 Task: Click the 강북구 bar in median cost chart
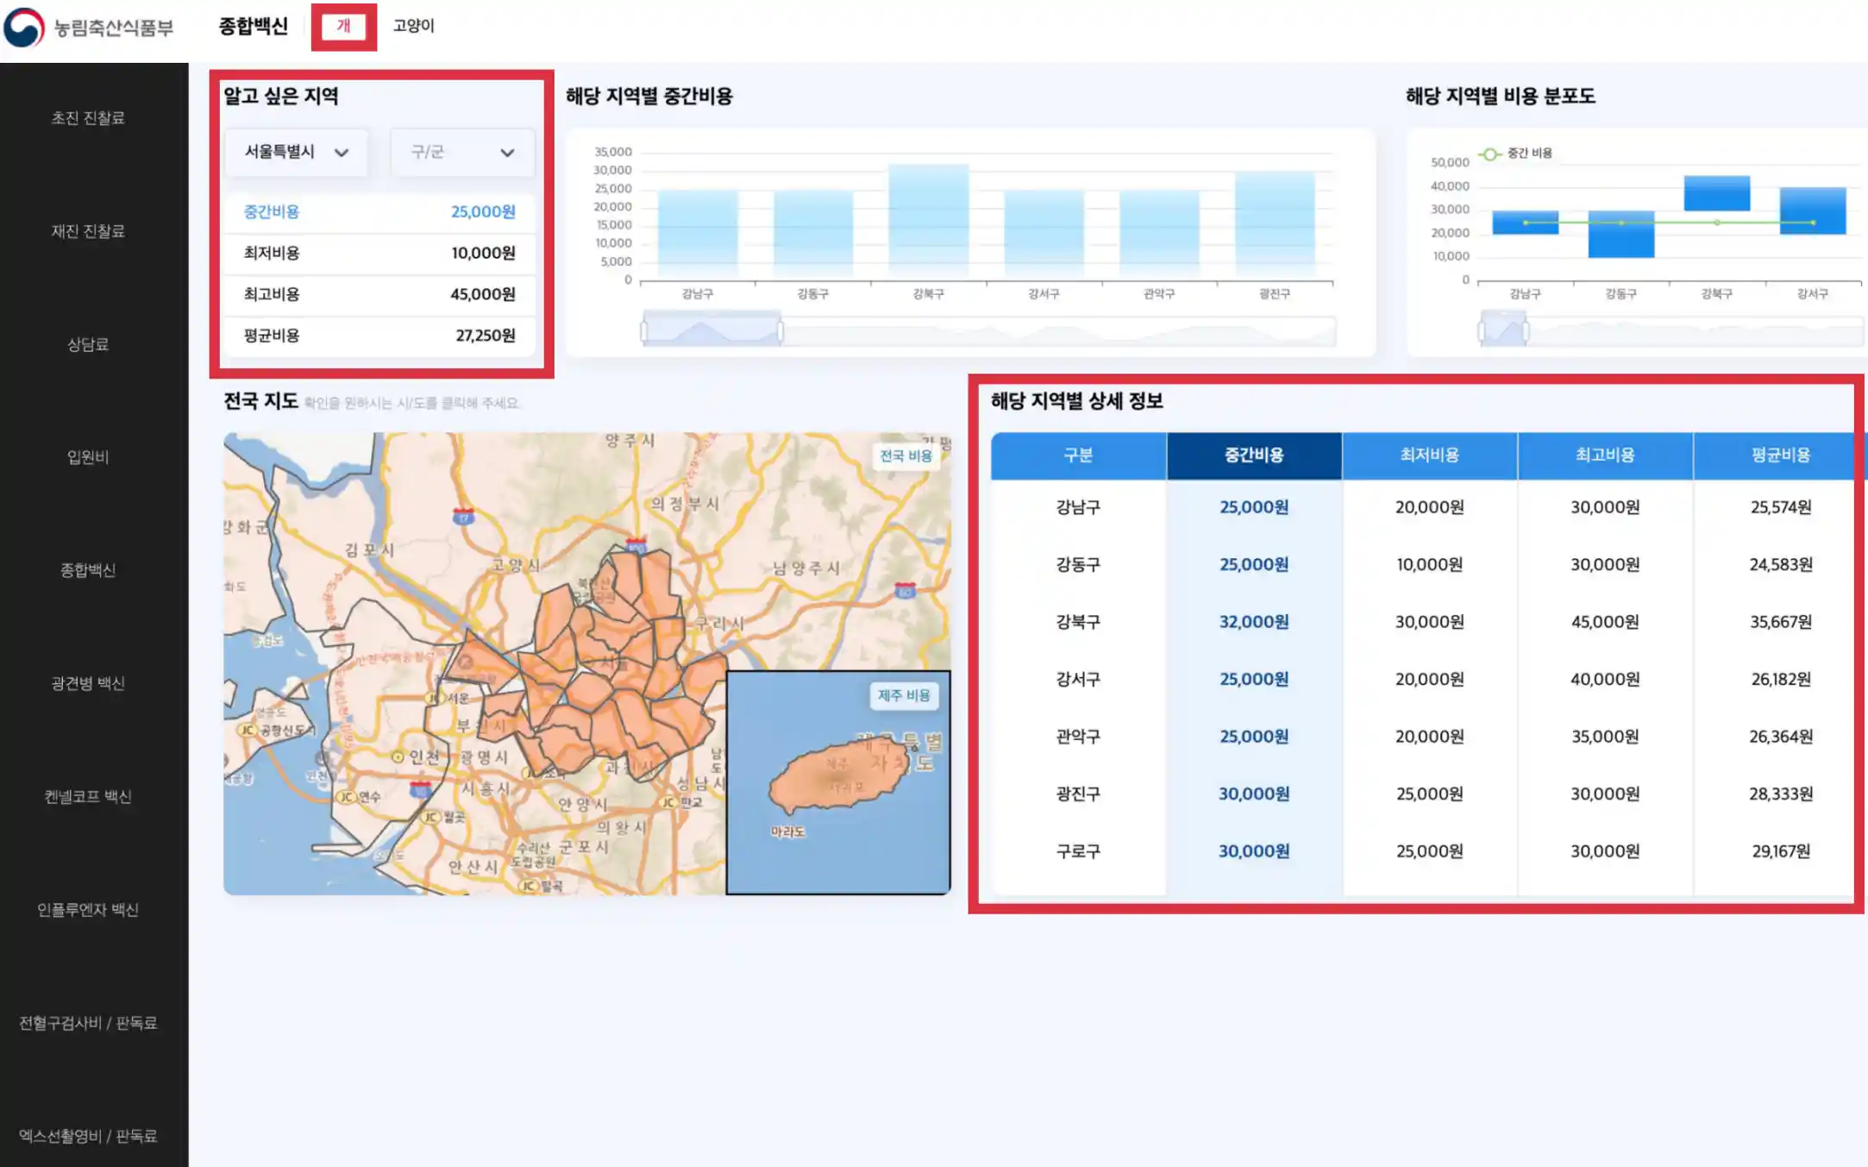tap(928, 222)
